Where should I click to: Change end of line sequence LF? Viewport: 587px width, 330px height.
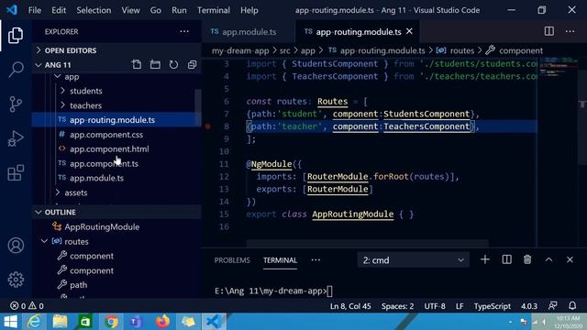(460, 306)
